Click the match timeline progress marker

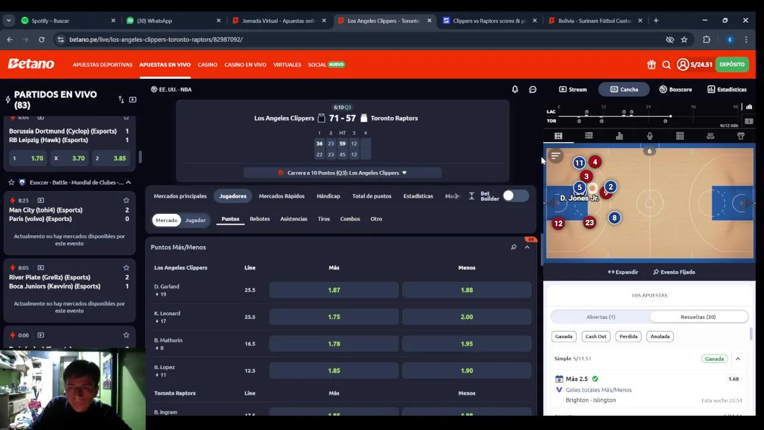670,116
